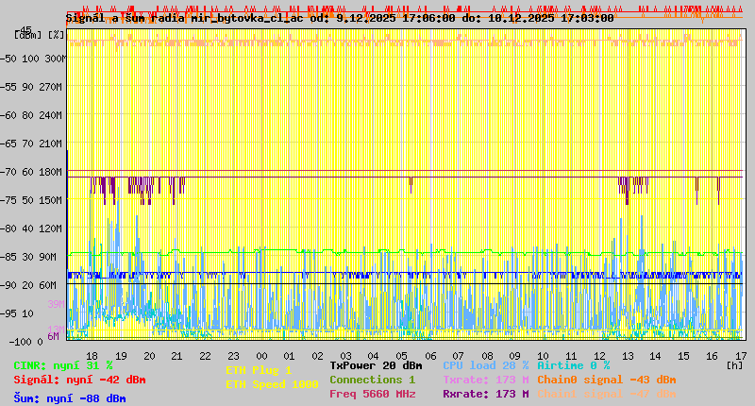Click the '-70 60 180M' y-axis label

[33, 172]
